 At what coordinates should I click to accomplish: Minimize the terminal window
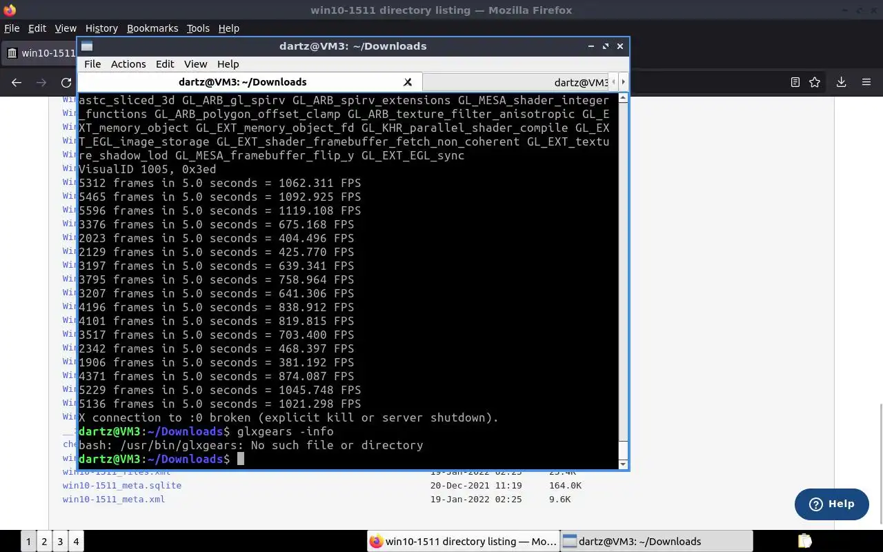click(591, 46)
